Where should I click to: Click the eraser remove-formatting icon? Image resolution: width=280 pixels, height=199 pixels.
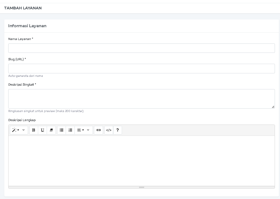51,130
